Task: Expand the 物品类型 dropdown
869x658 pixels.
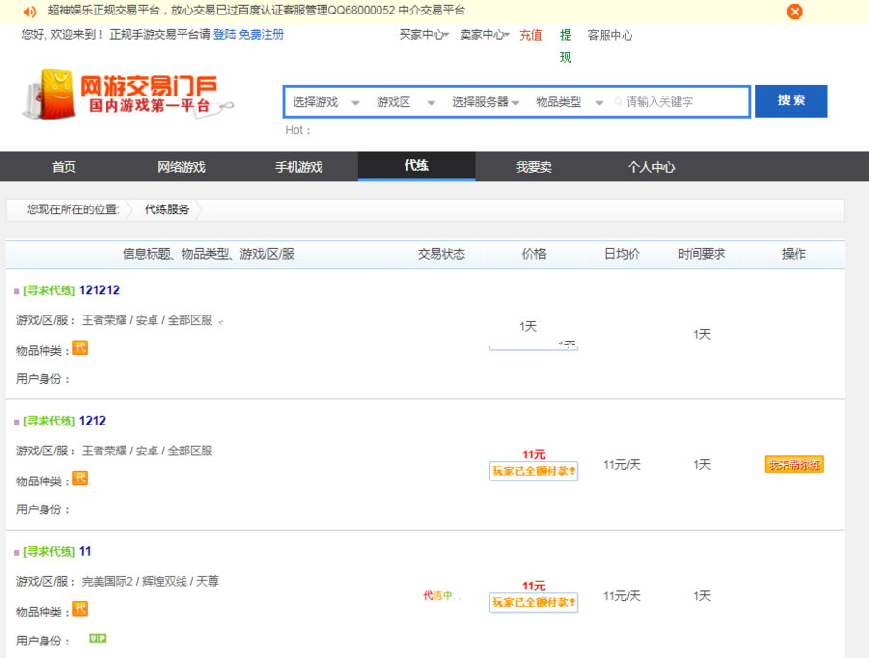Action: click(569, 102)
